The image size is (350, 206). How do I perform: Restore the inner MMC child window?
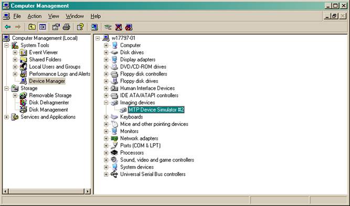pos(335,16)
